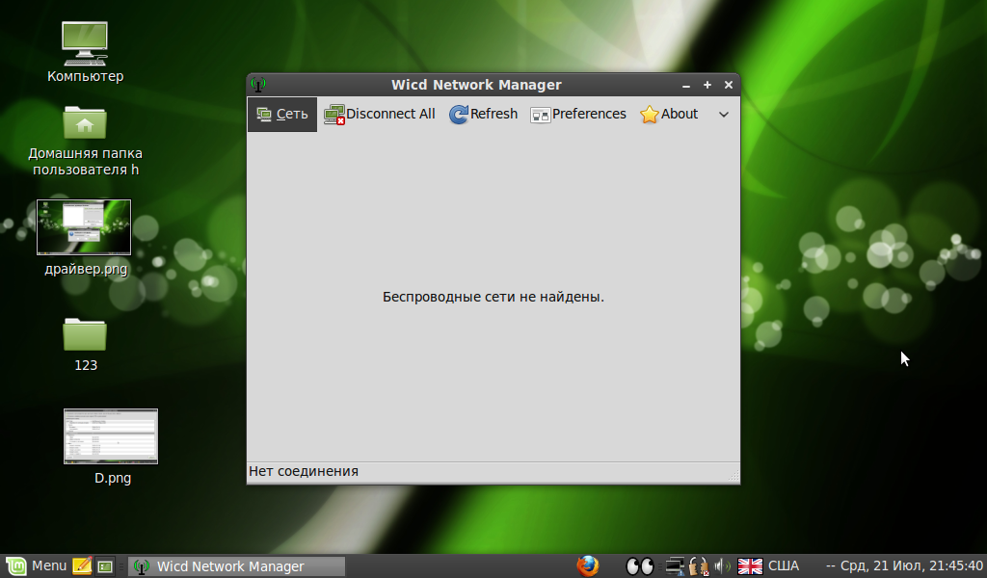Viewport: 987px width, 578px height.
Task: Click the network monitor tray icon
Action: point(676,566)
